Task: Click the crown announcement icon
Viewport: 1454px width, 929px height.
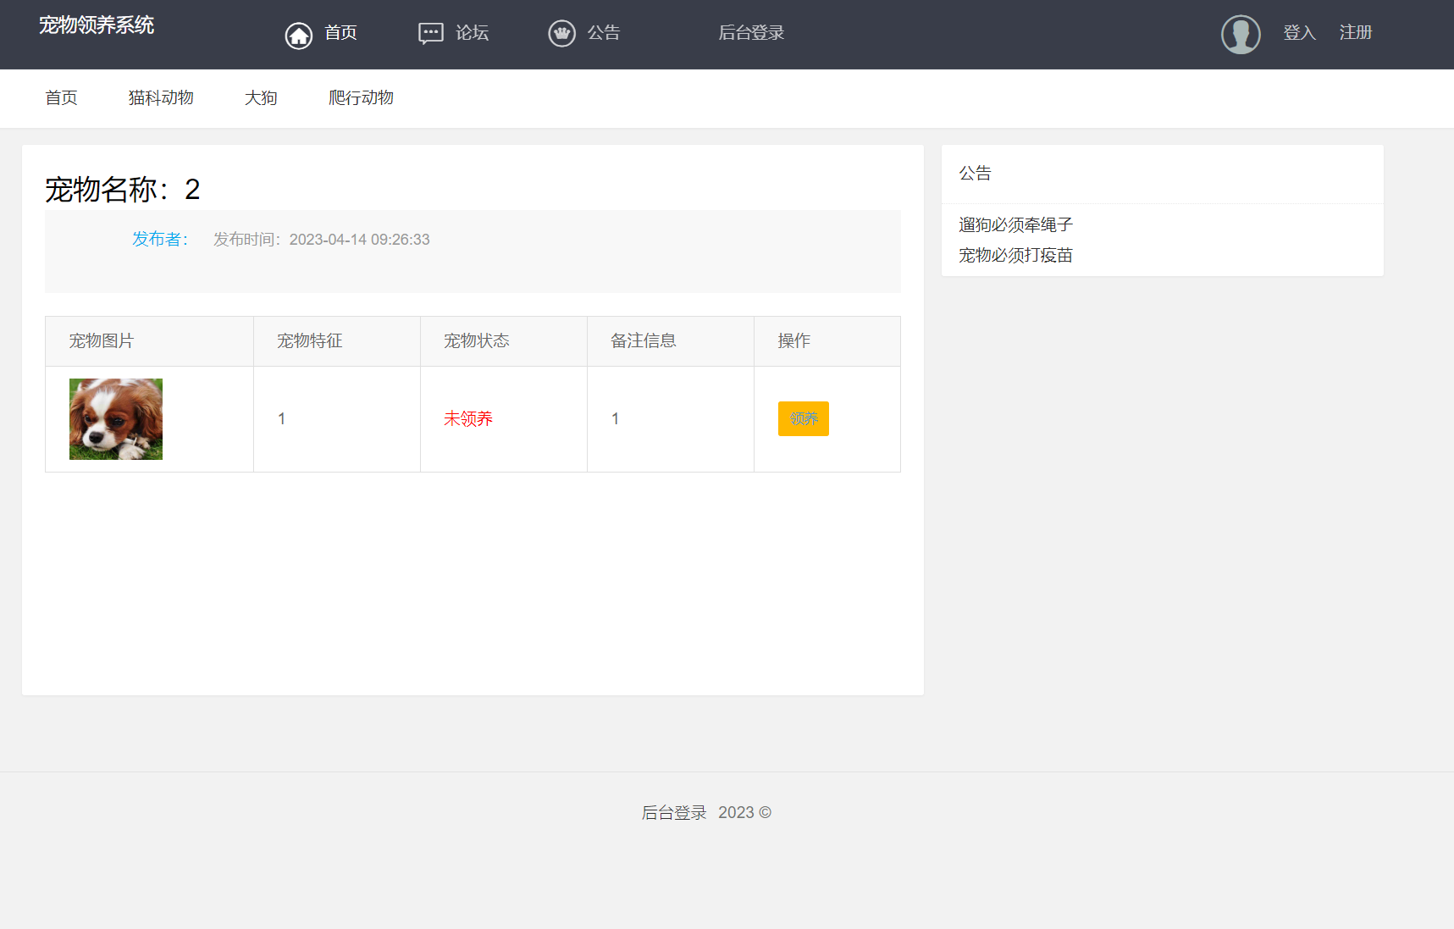Action: 561,34
